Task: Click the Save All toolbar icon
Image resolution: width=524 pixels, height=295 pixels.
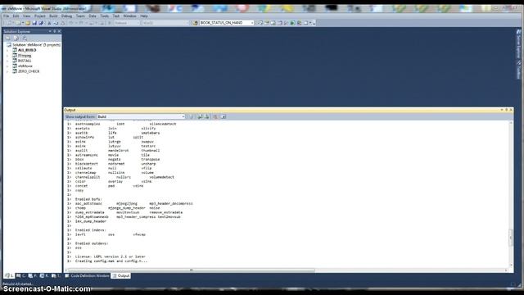Action: tap(41, 23)
